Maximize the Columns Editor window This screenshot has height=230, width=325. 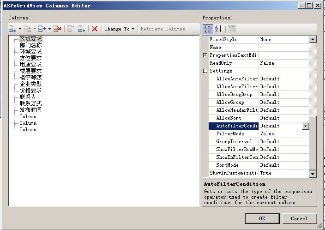click(309, 6)
